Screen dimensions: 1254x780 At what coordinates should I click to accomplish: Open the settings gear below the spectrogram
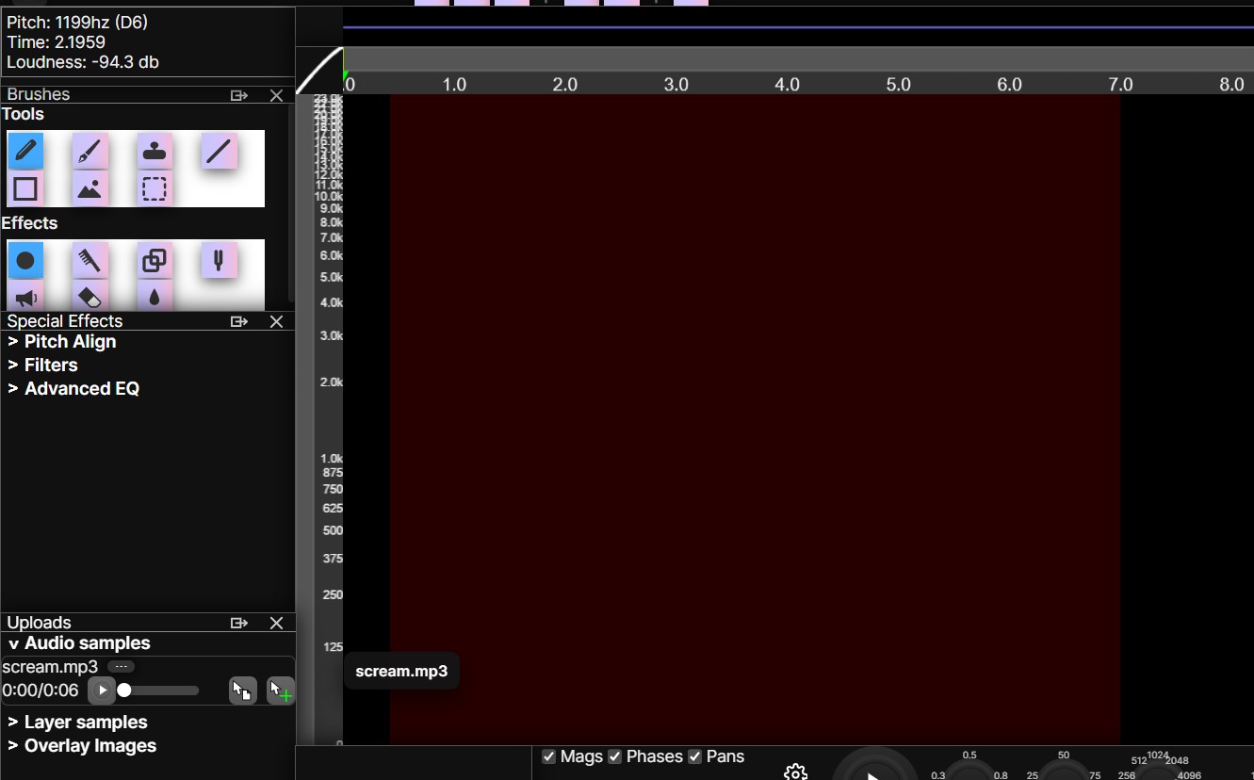(x=796, y=772)
